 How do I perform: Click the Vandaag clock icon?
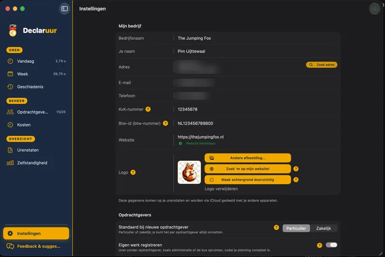[10, 61]
